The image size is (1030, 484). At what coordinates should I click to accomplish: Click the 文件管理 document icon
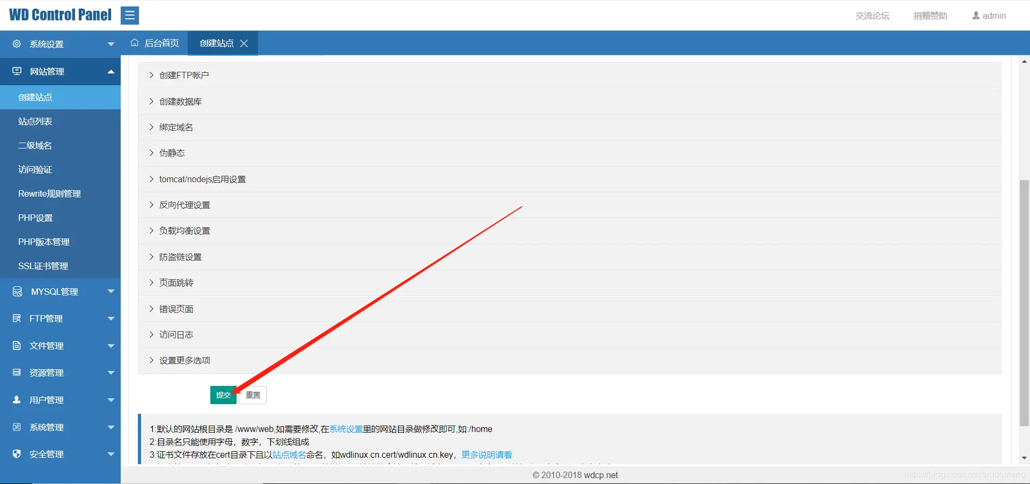17,346
